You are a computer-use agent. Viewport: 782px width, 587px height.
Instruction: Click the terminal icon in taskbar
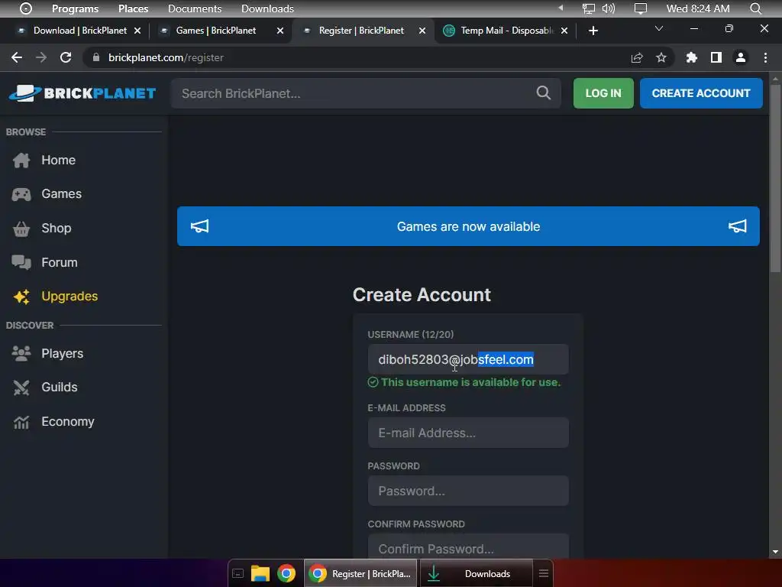tap(238, 573)
